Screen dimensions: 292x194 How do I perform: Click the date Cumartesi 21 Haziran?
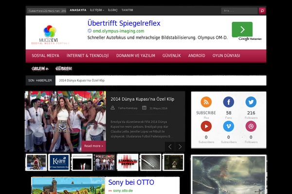(47, 11)
